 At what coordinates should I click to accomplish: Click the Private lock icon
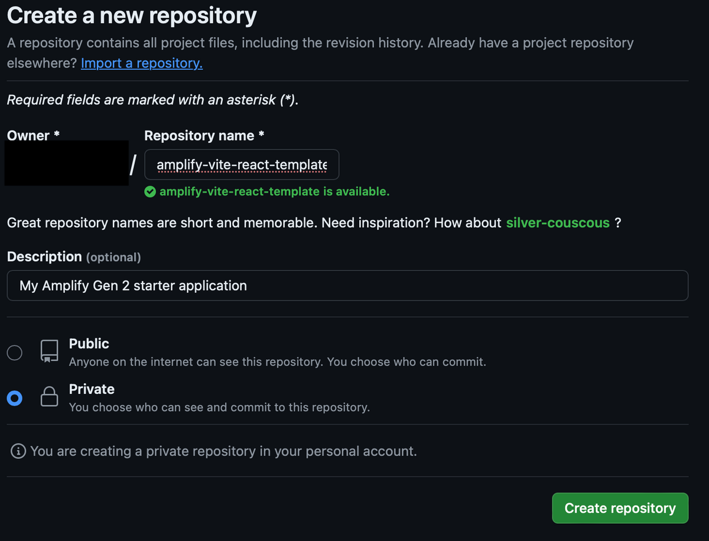pos(49,397)
